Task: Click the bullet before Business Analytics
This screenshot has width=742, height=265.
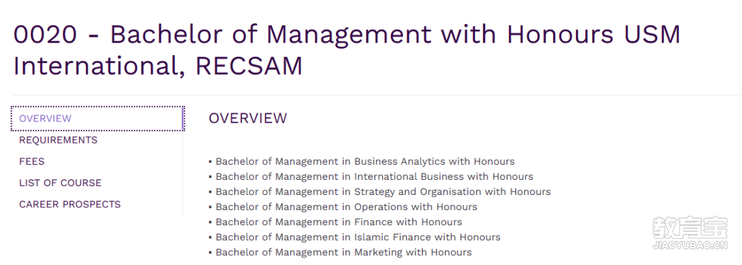Action: pyautogui.click(x=210, y=162)
